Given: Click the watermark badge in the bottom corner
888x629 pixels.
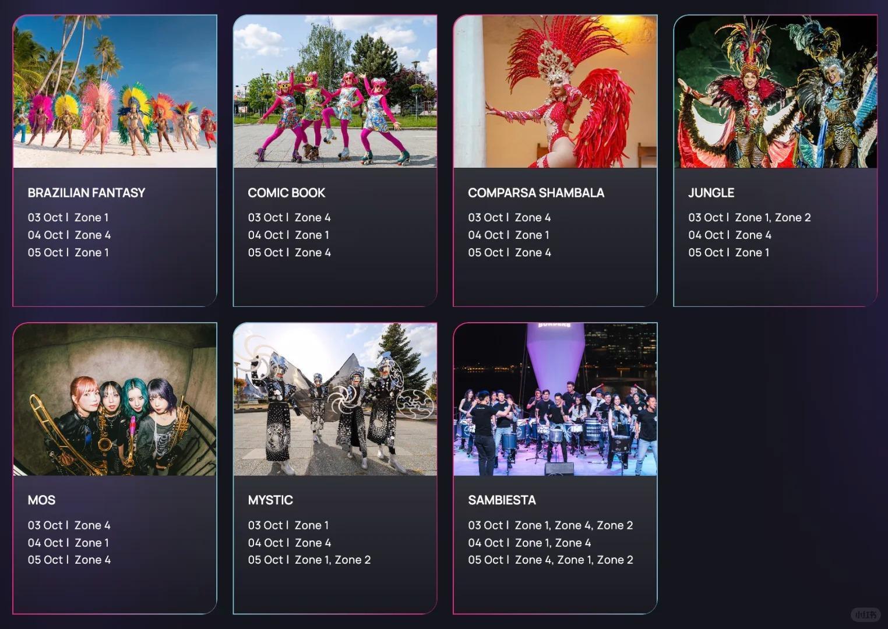Looking at the screenshot, I should 865,615.
